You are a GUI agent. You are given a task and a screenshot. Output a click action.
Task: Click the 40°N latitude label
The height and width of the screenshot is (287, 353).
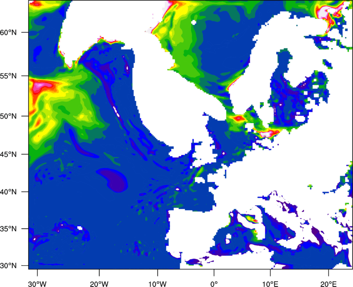8,192
